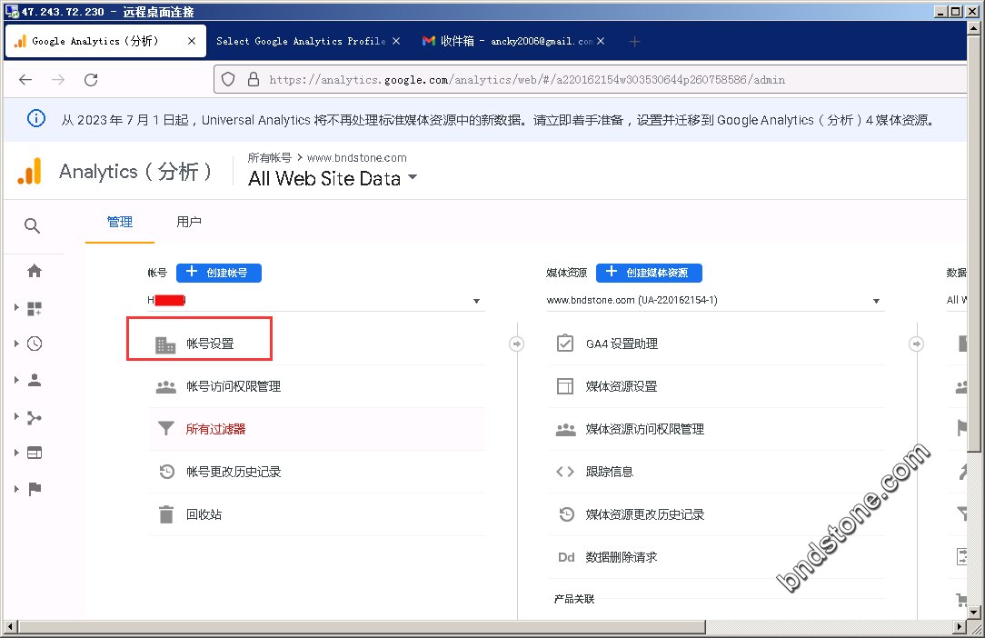Click the arrow circle between account and property columns
Image resolution: width=985 pixels, height=638 pixels.
[x=516, y=344]
